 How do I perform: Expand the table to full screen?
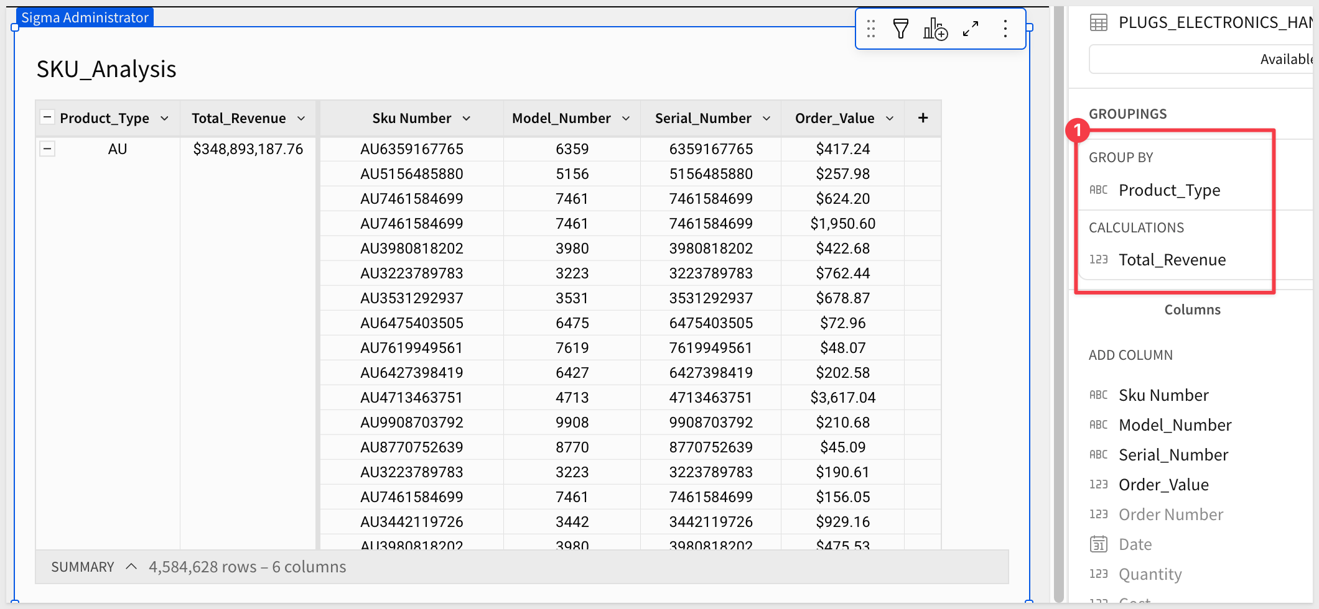[x=970, y=29]
